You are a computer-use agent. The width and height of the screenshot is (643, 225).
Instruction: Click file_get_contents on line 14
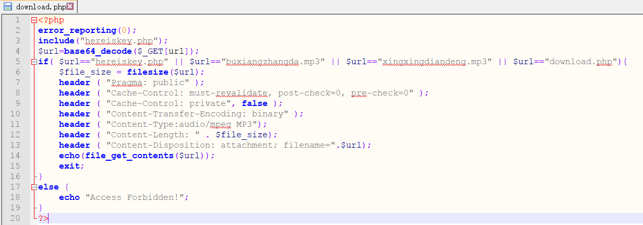point(129,156)
